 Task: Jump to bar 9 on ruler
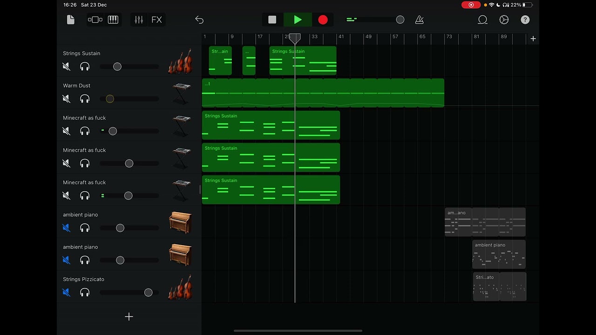pos(232,37)
